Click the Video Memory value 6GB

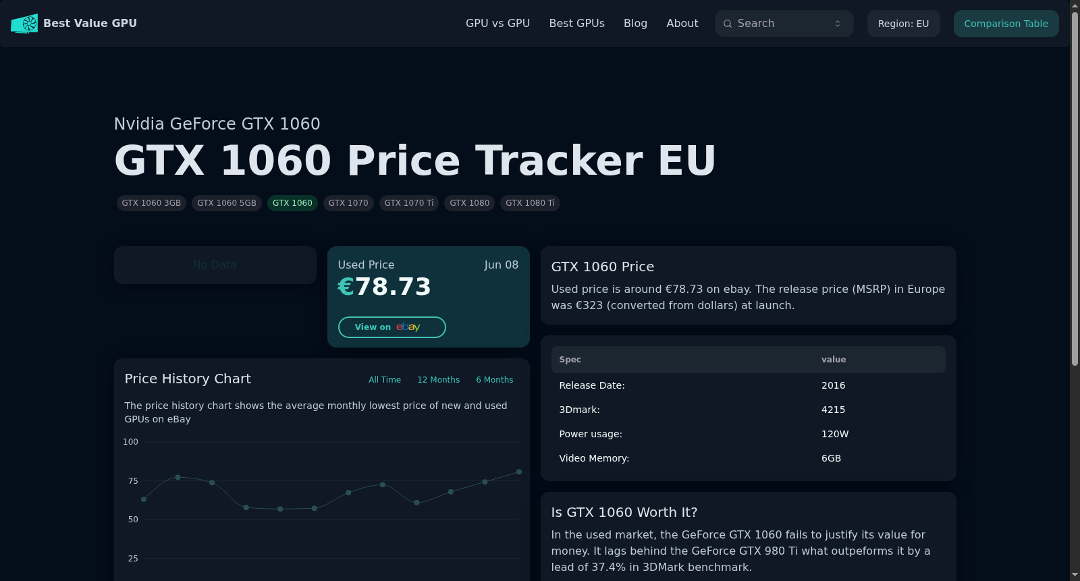click(831, 458)
